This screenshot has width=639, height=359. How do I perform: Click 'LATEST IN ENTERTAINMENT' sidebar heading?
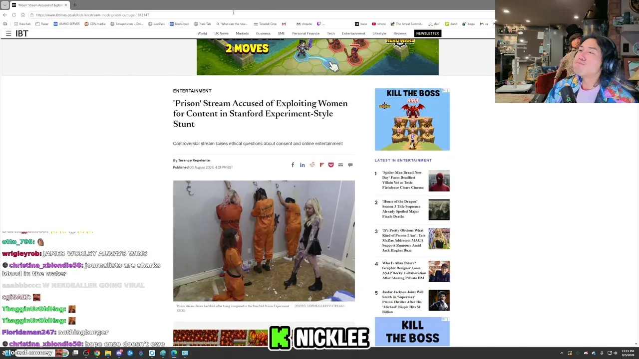(403, 161)
